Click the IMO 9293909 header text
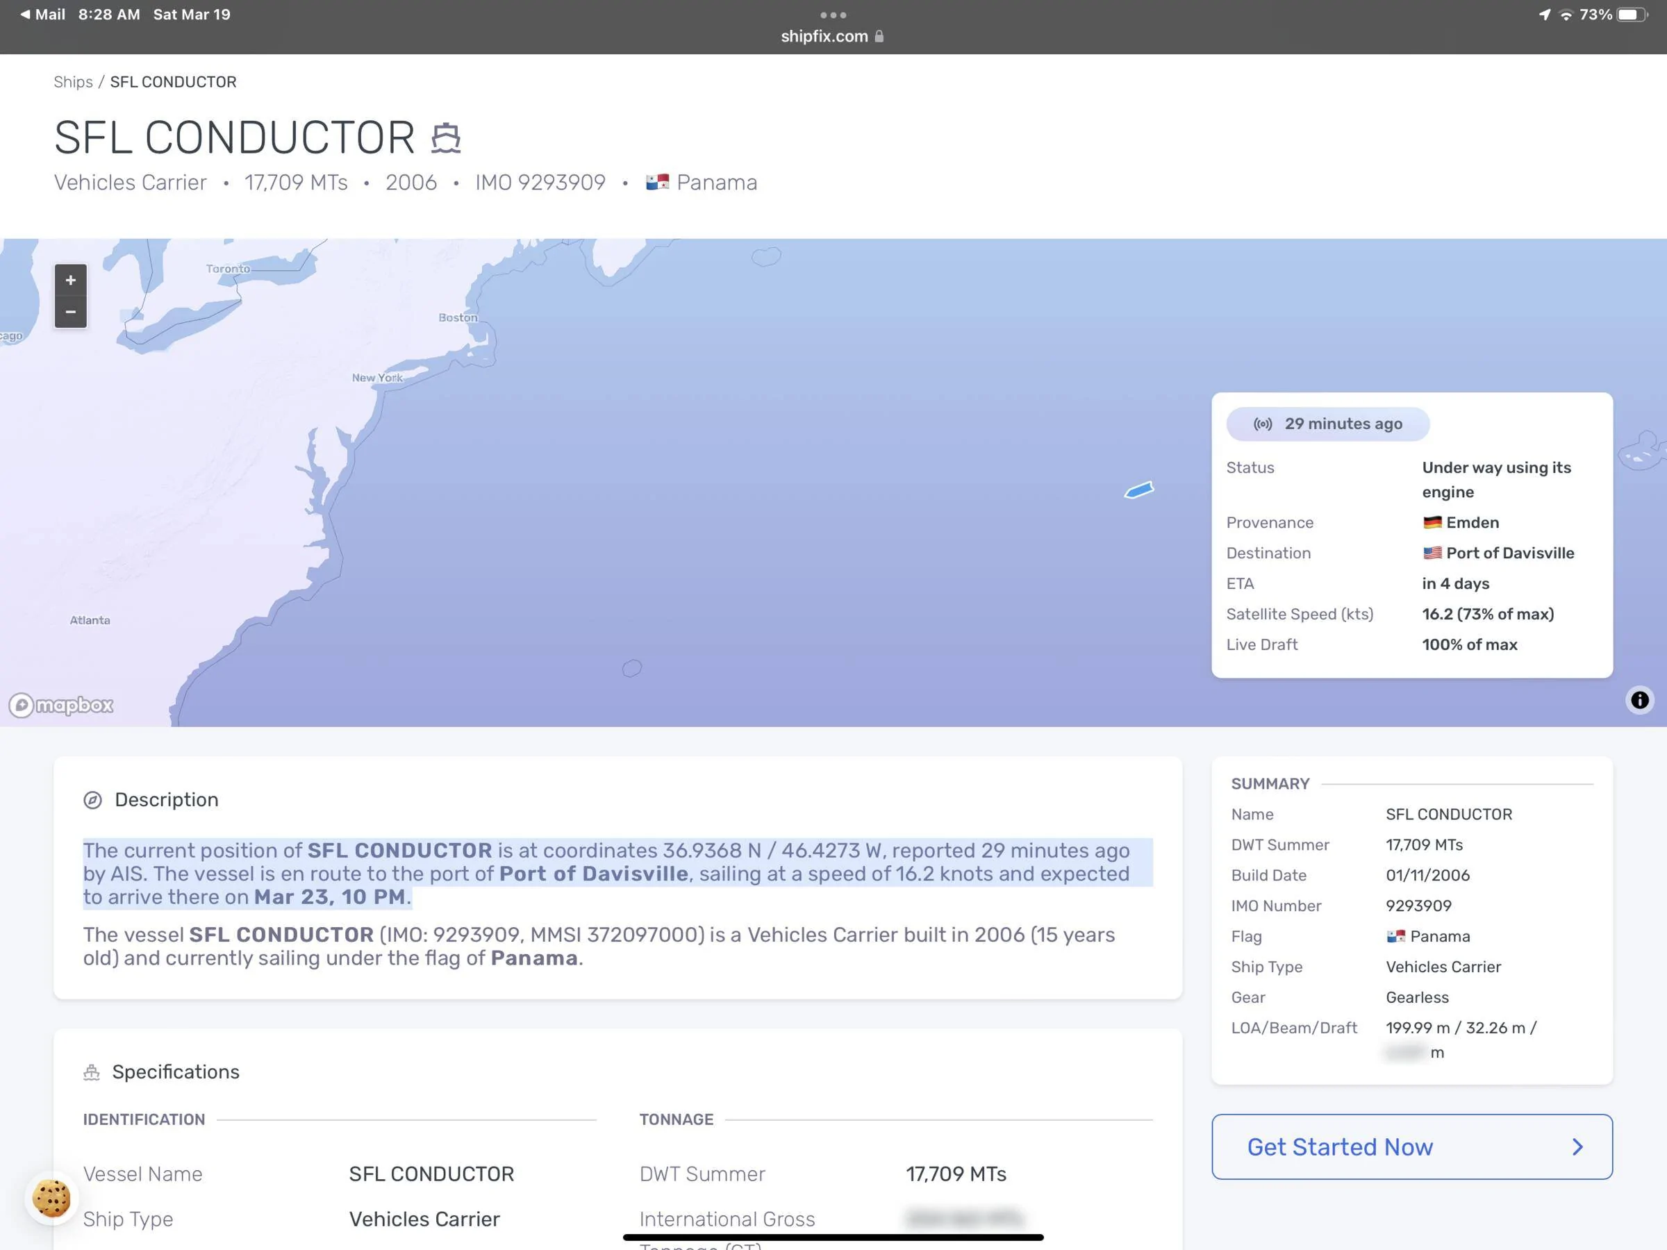Viewport: 1667px width, 1250px height. 540,183
